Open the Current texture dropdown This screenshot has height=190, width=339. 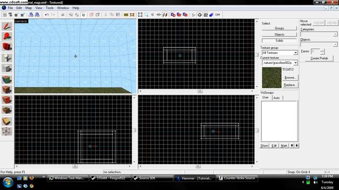pyautogui.click(x=296, y=63)
